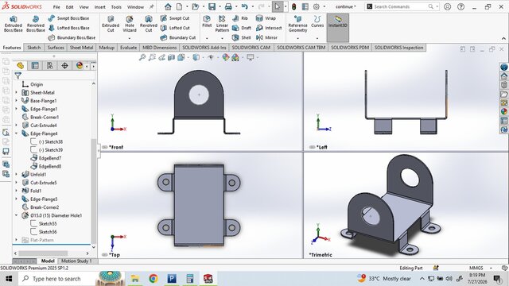
Task: Open the PropertyManager tab icon
Action: (35, 65)
